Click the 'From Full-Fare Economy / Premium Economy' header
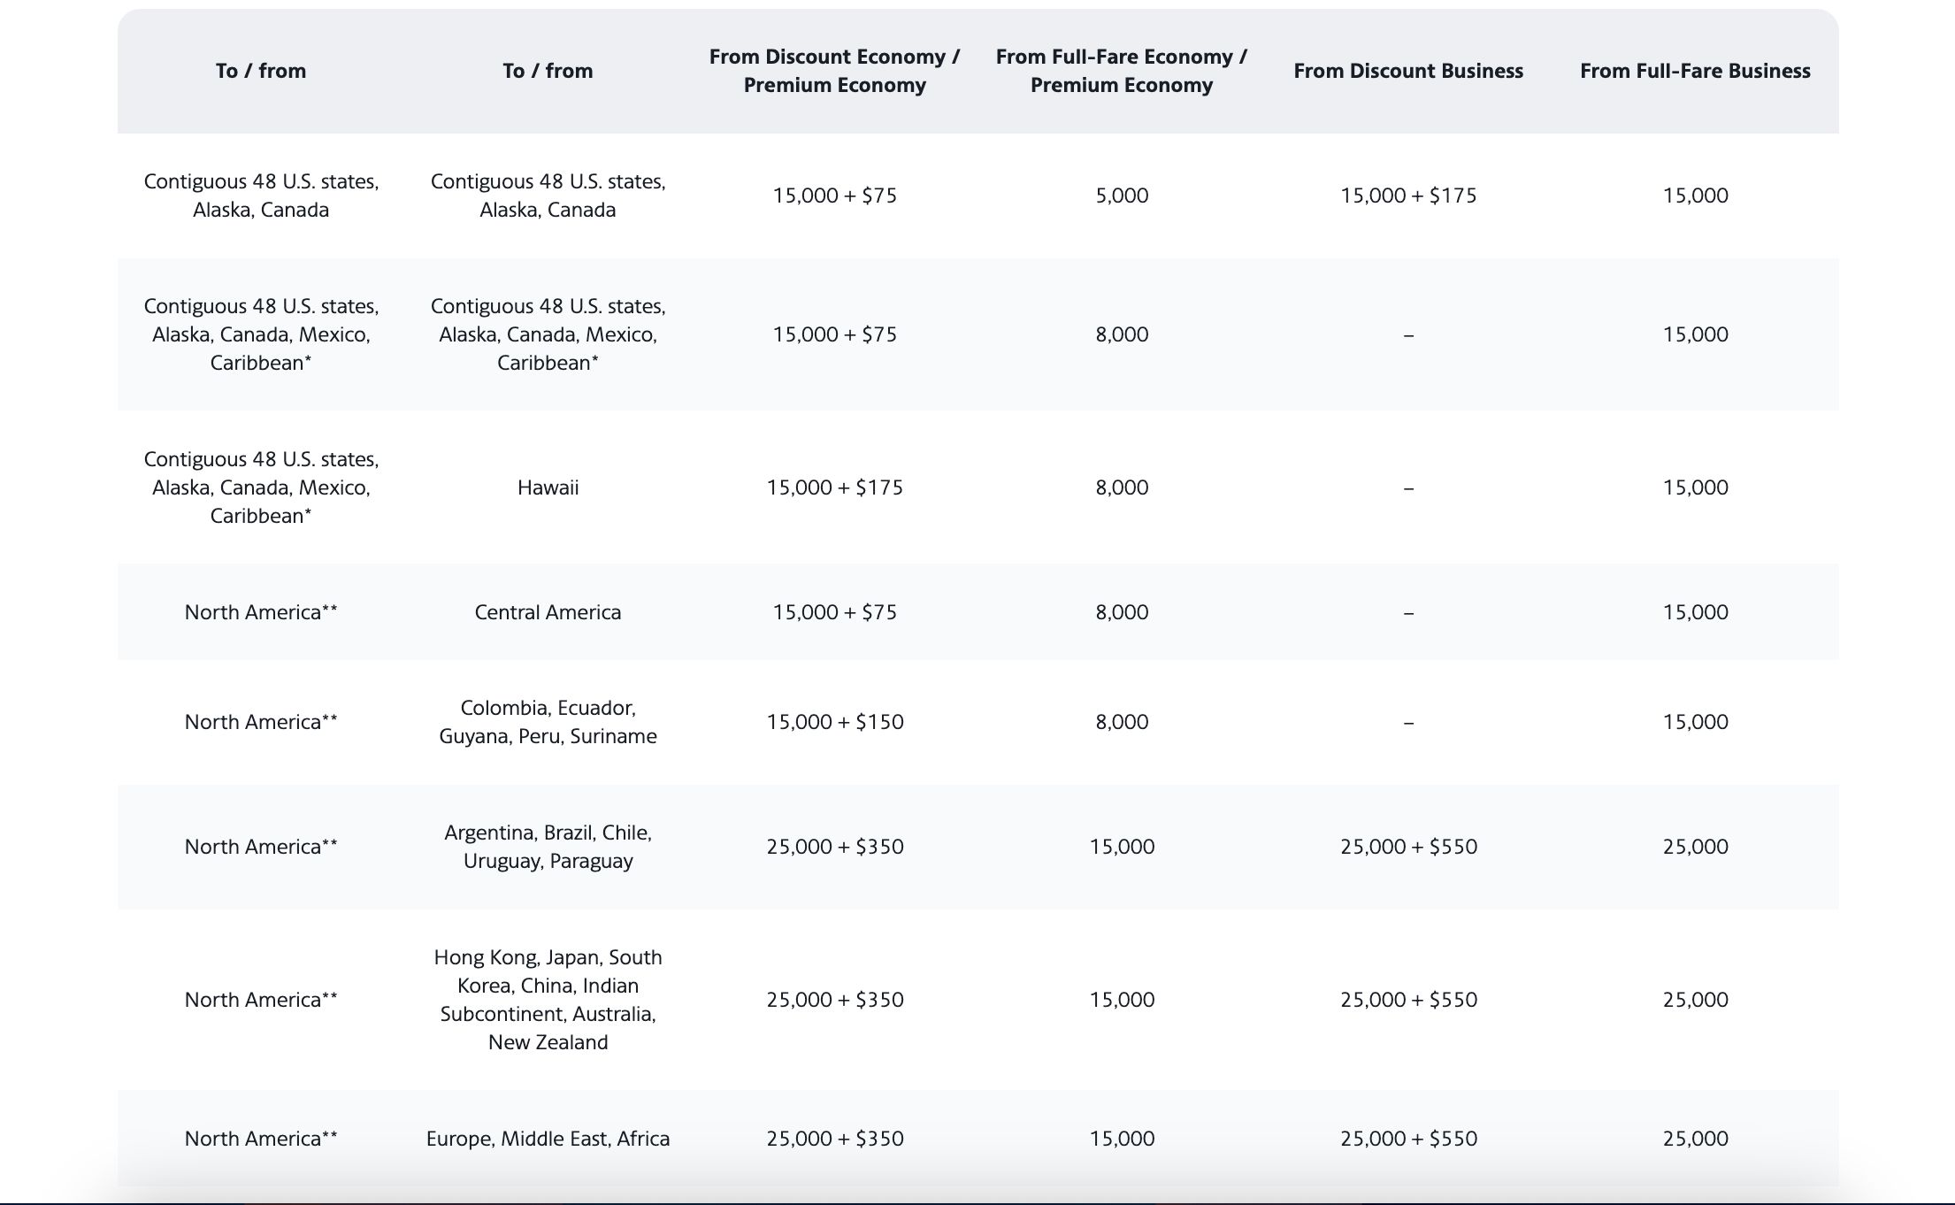1955x1205 pixels. tap(1122, 71)
